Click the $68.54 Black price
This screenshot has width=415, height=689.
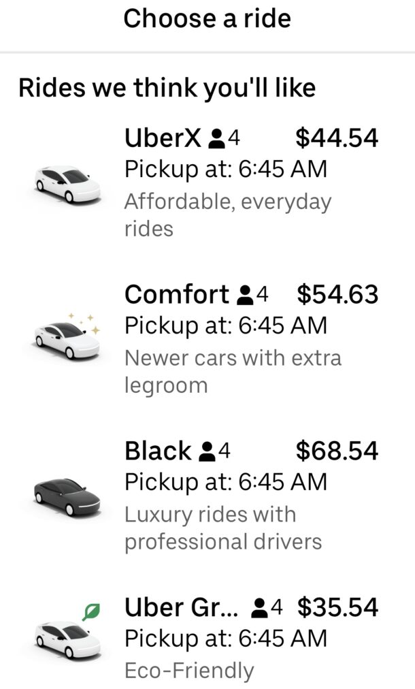point(335,451)
